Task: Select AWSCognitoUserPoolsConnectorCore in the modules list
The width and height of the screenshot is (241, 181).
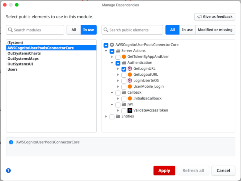Action: tap(51, 48)
